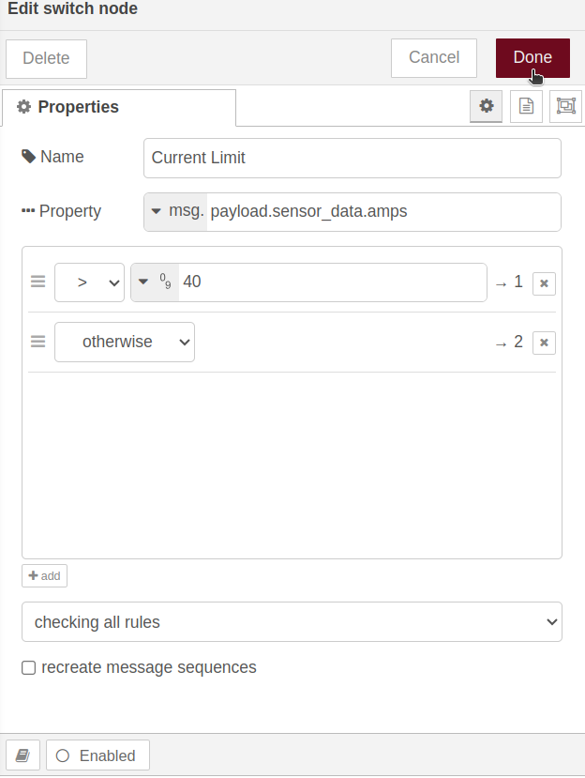Remove the otherwise rule

point(544,343)
